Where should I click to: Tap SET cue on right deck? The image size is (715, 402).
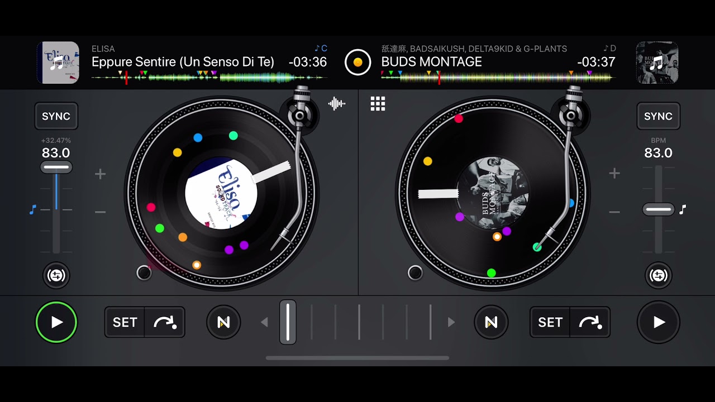coord(550,322)
